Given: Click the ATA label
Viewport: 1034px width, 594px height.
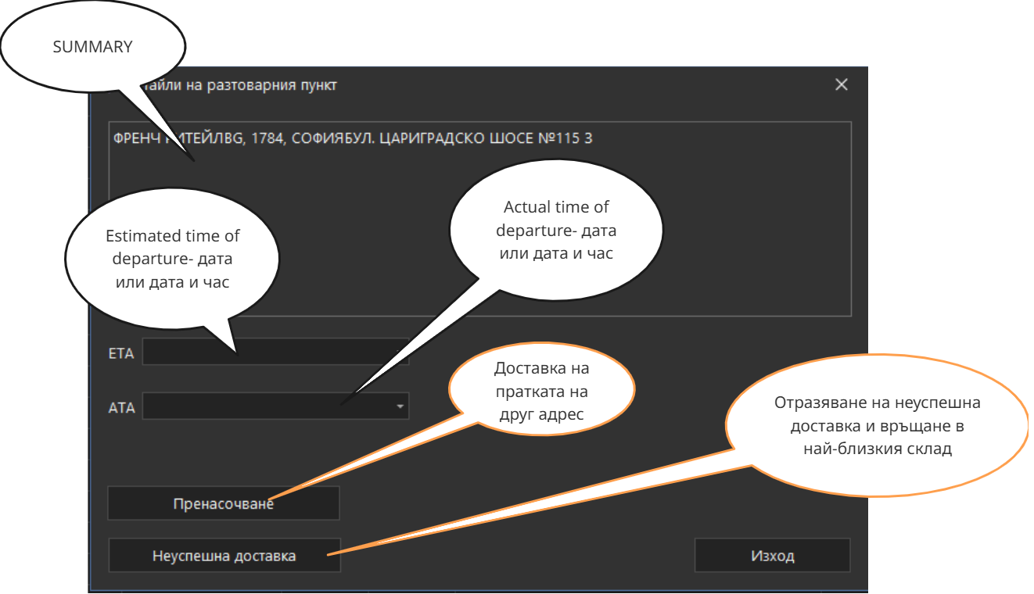Looking at the screenshot, I should point(121,407).
